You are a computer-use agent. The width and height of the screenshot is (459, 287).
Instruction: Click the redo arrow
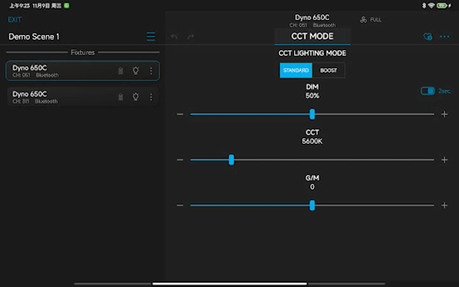click(x=191, y=37)
